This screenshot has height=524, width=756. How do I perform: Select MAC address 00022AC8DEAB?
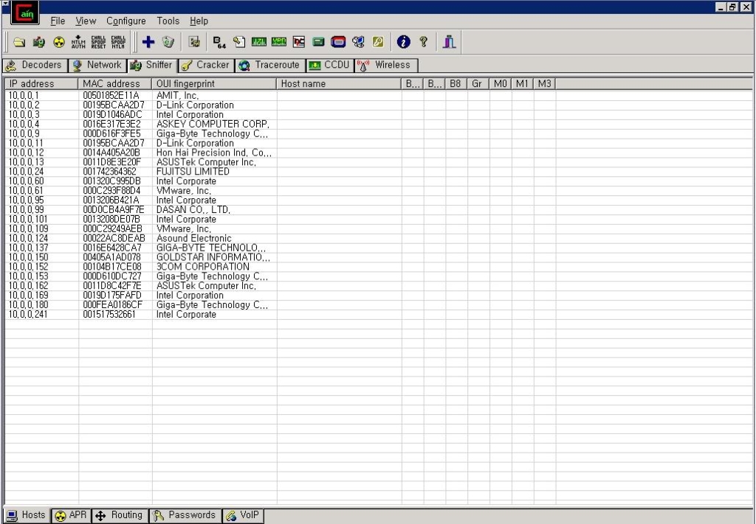[x=114, y=238]
